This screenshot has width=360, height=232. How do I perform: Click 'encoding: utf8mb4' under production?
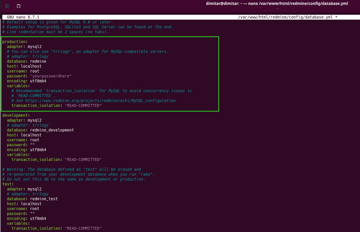[26, 81]
